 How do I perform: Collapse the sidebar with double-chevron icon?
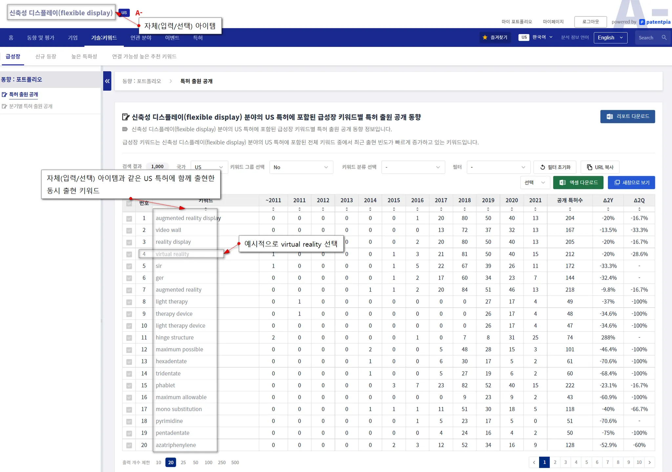pyautogui.click(x=107, y=81)
